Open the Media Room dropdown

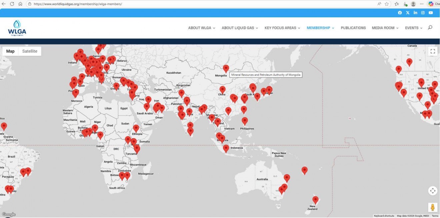(385, 28)
